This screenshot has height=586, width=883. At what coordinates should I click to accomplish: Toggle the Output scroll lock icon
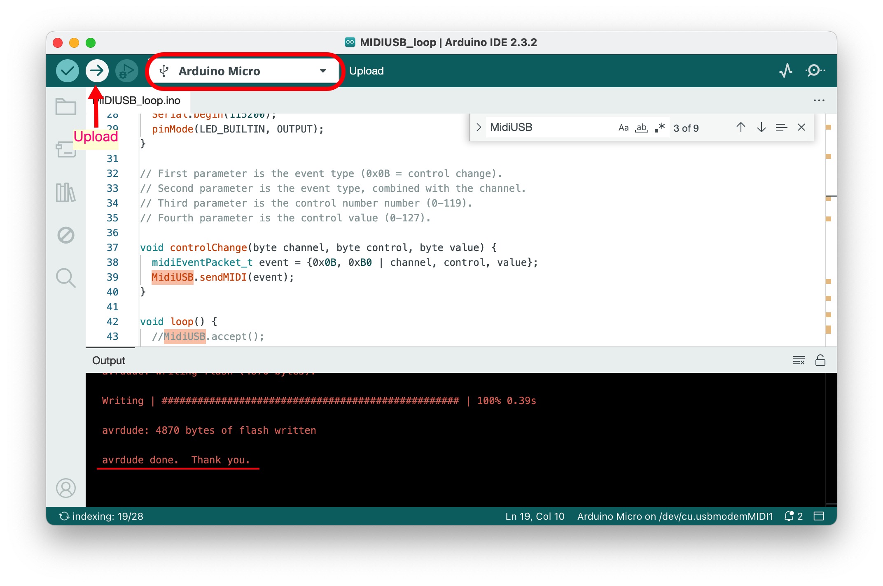pos(820,360)
